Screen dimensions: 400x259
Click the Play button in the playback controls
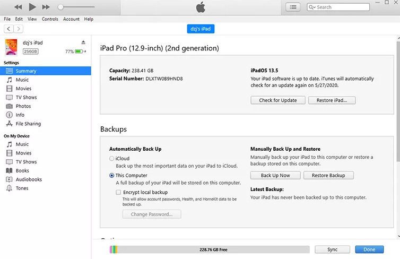[x=32, y=7]
